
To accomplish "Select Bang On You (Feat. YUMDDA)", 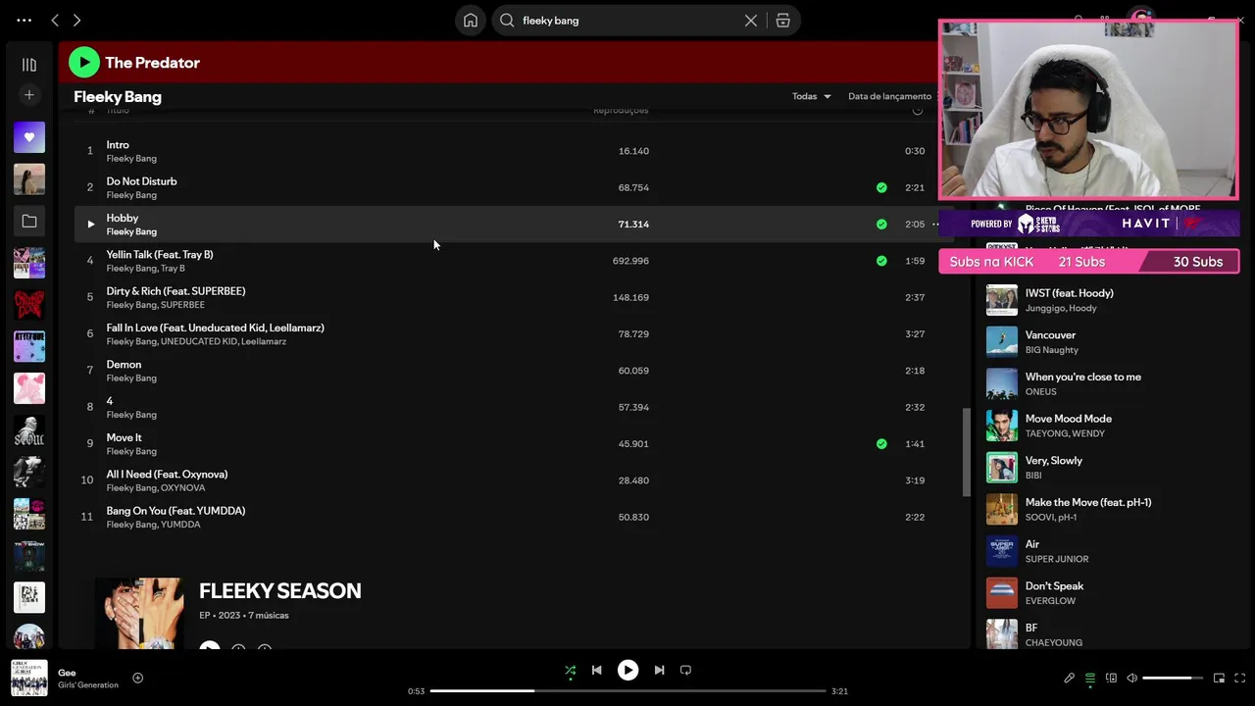I will pos(176,511).
